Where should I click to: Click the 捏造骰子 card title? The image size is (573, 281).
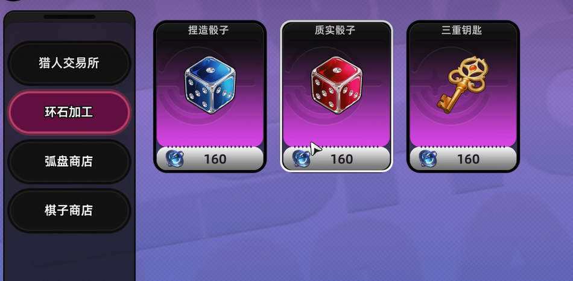coord(209,30)
